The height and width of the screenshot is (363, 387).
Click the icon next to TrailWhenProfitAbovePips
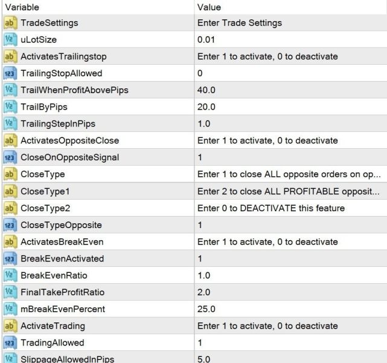click(x=10, y=90)
